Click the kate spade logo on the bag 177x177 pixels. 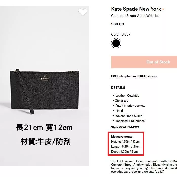45,78
